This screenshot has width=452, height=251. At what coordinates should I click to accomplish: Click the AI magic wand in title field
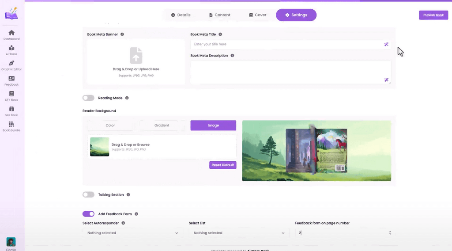tap(386, 44)
